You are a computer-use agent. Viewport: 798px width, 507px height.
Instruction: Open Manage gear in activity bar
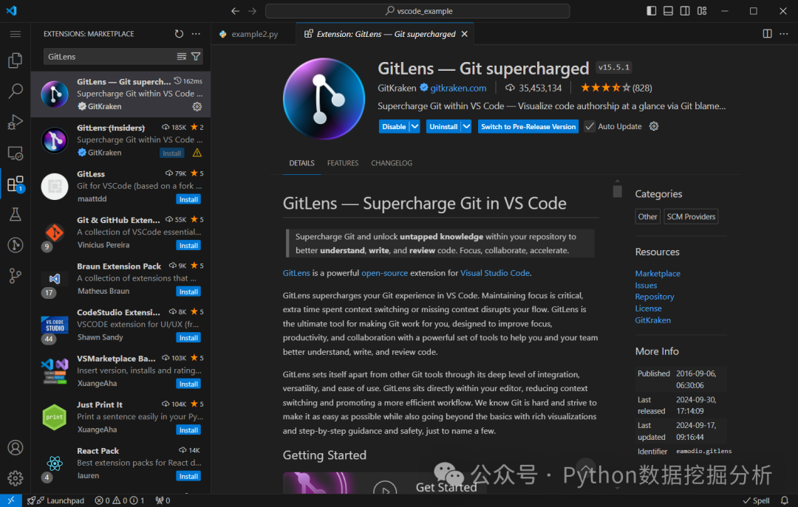(x=16, y=478)
